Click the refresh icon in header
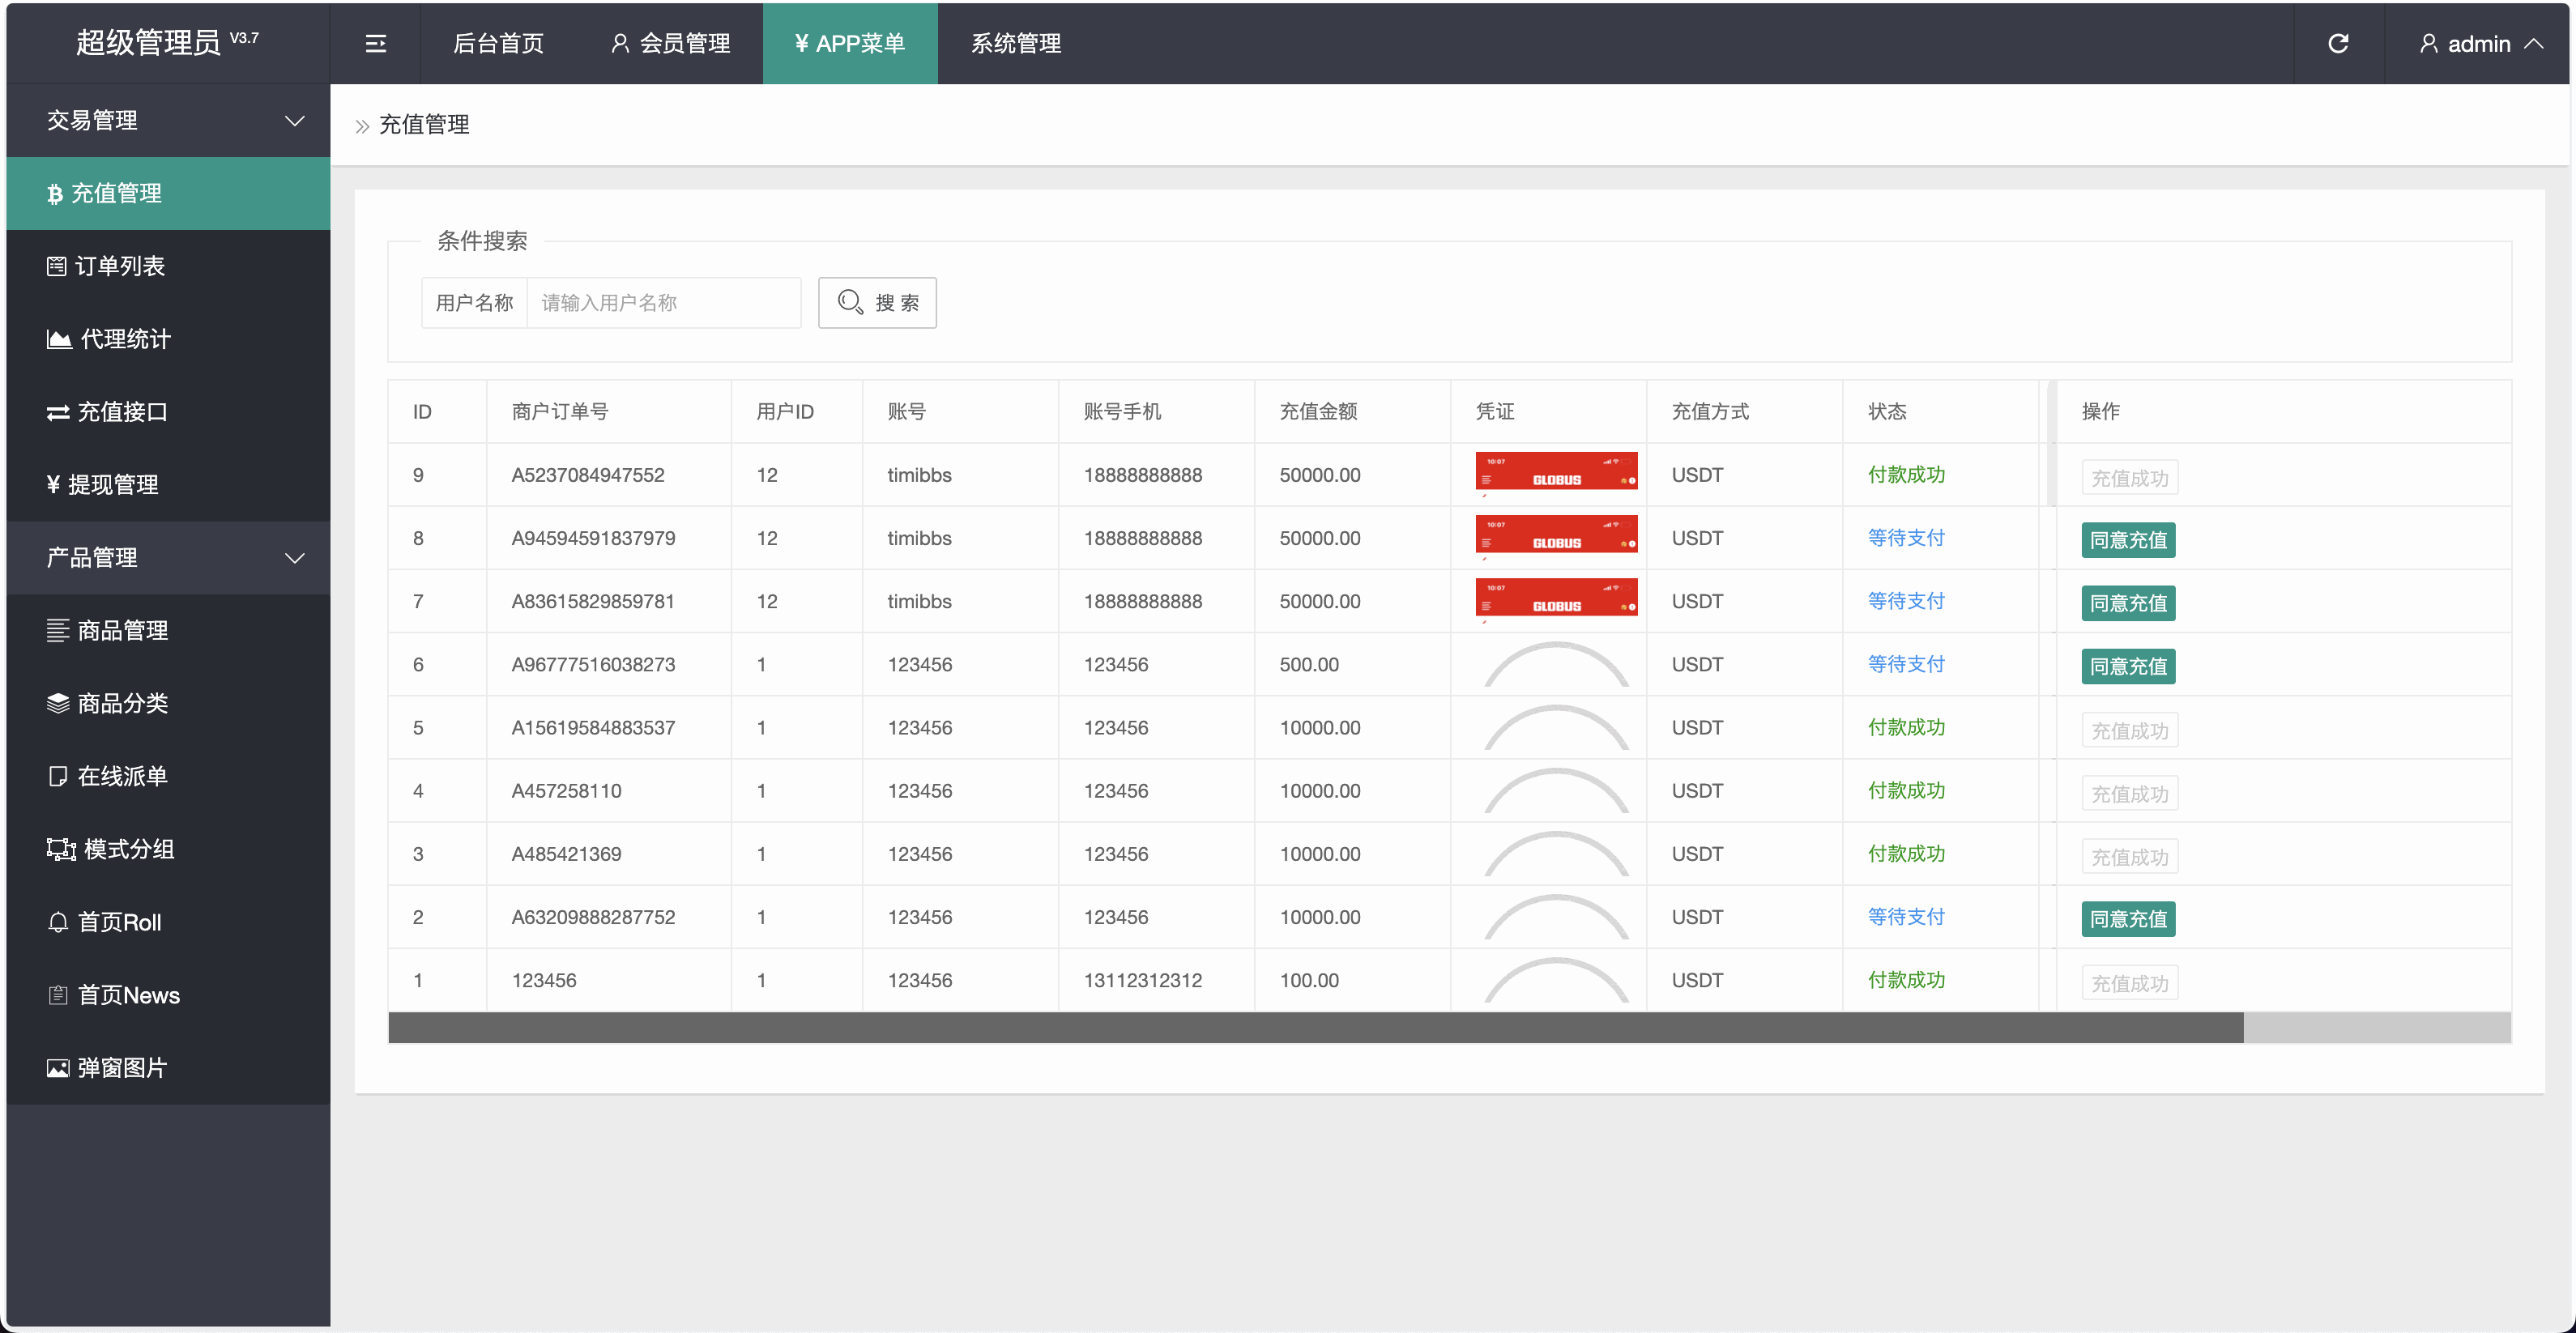 point(2338,43)
